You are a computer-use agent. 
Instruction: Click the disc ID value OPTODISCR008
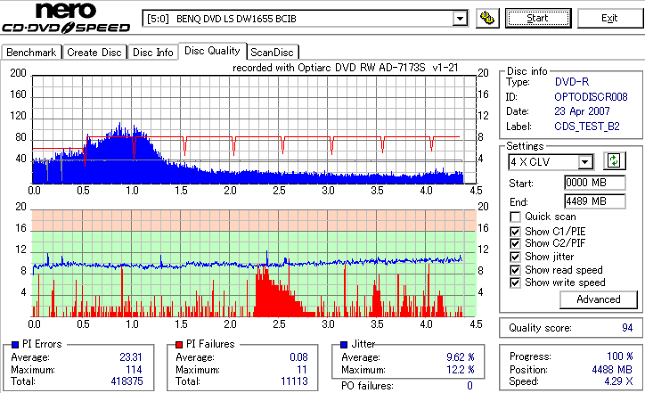click(591, 97)
